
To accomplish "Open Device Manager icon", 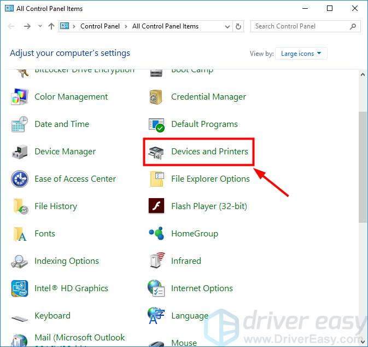I will [x=20, y=152].
